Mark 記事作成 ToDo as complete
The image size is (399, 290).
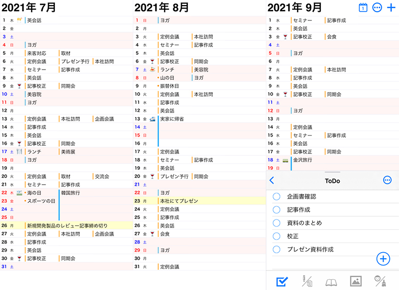coord(277,210)
